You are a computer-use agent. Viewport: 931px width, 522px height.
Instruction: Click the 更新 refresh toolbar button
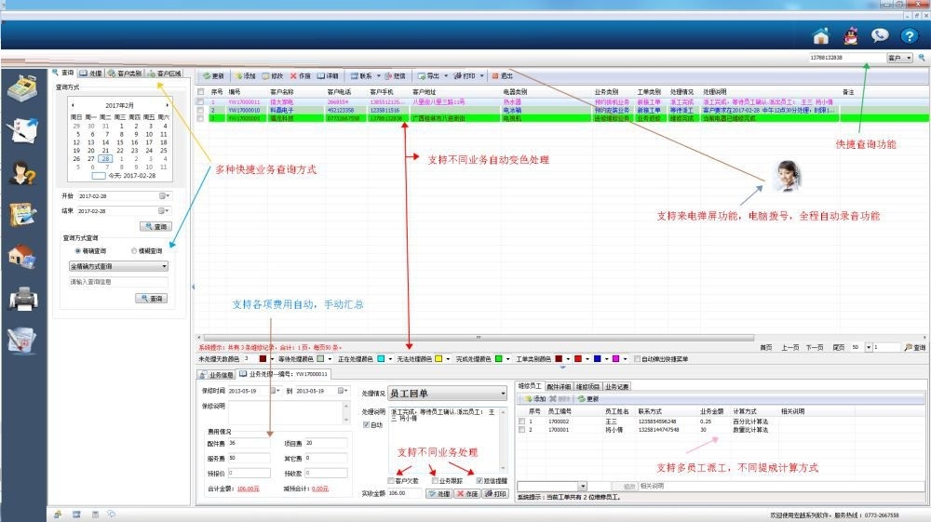point(213,76)
